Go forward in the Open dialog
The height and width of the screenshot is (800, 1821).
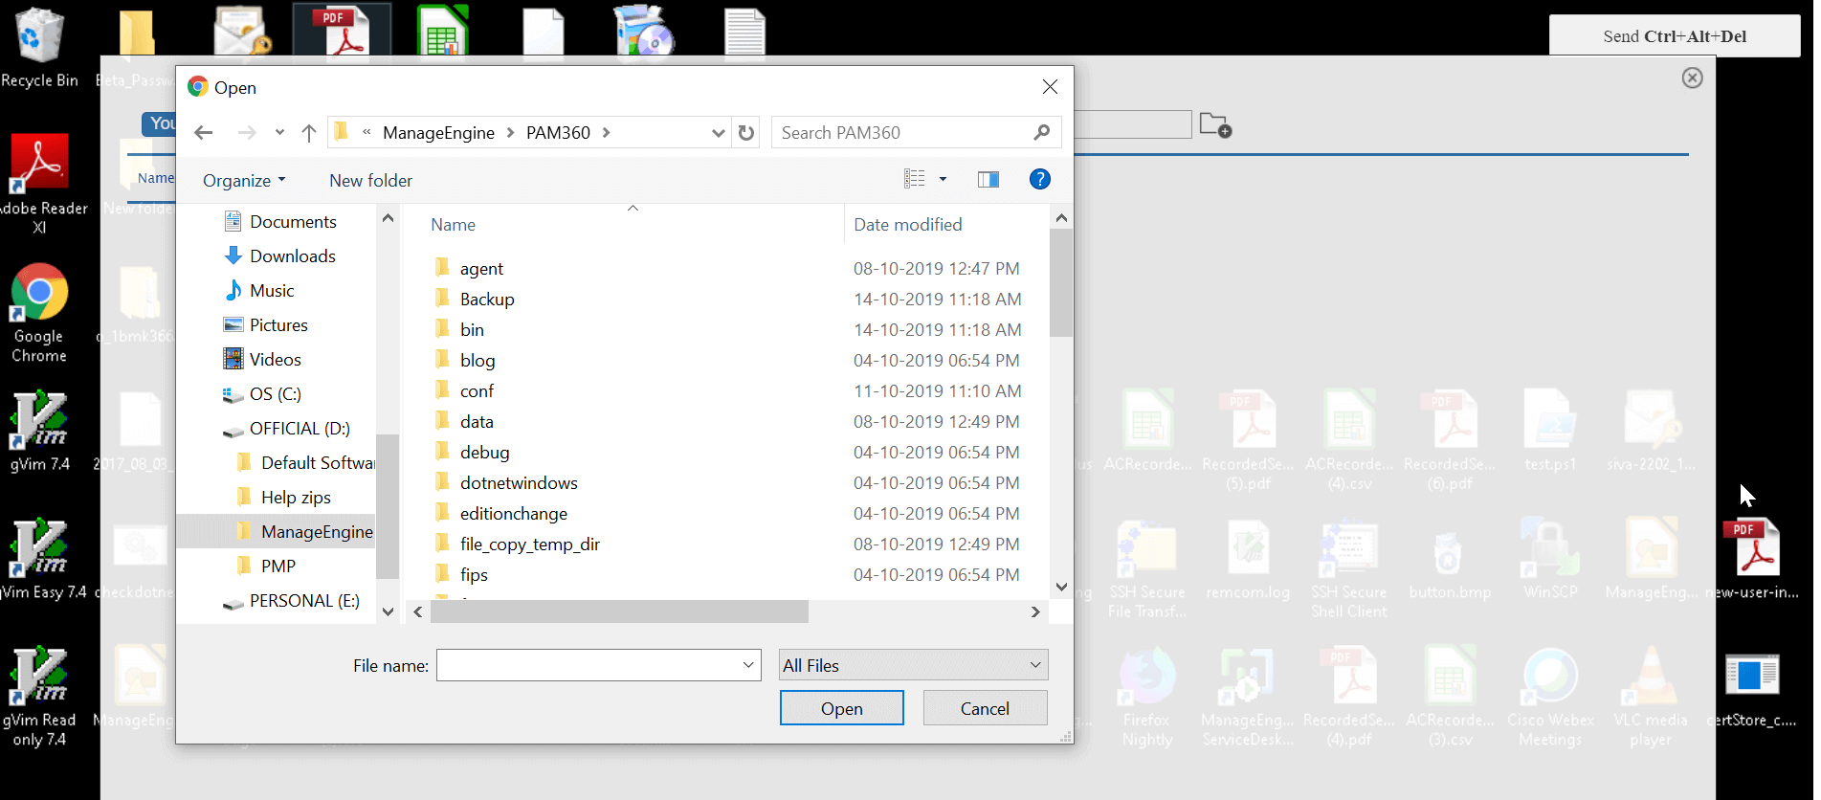click(x=246, y=133)
